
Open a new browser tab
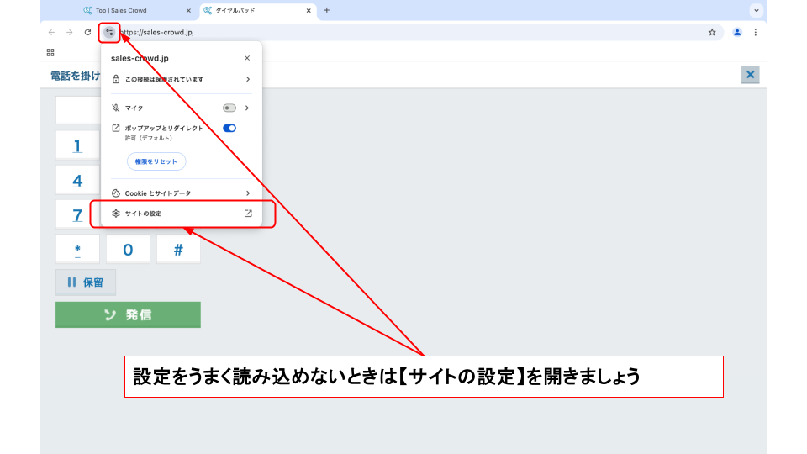pyautogui.click(x=326, y=10)
